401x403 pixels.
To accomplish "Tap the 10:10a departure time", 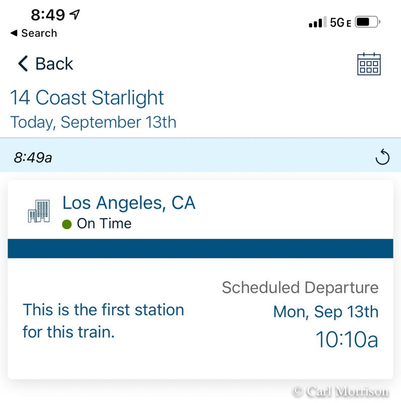I will 347,340.
